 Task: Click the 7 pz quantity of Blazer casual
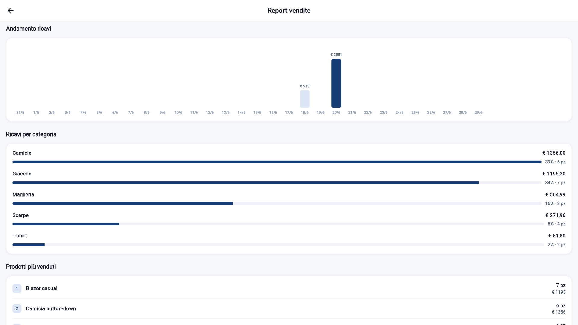(x=561, y=285)
